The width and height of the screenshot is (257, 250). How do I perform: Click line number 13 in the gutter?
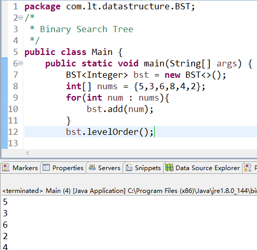click(13, 143)
